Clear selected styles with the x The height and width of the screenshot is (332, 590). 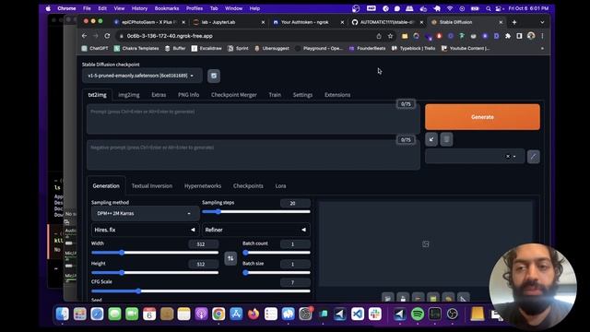(508, 156)
